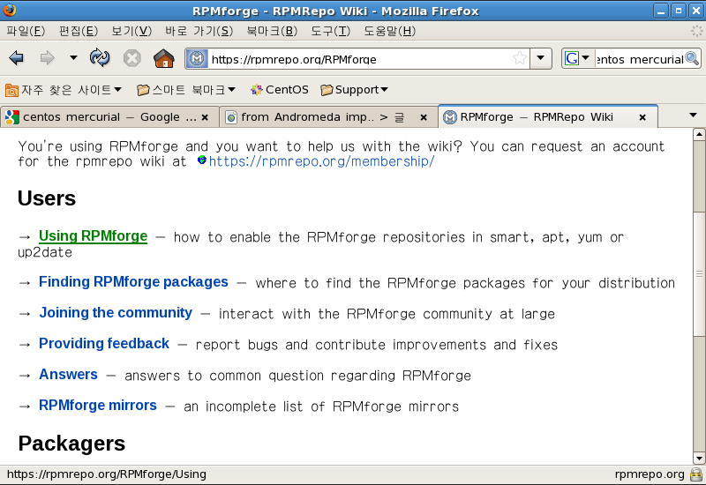Click the RPMRepo favicon on active tab

coord(450,117)
